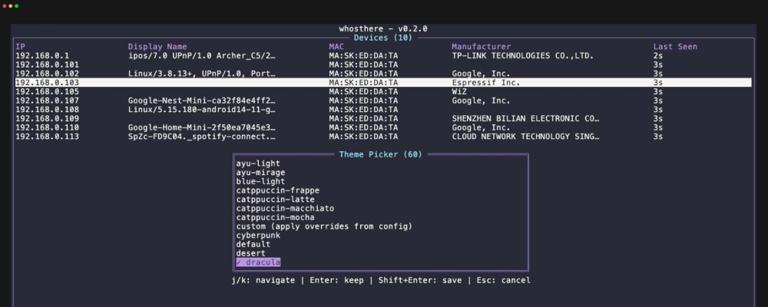
Task: Click the Last Seen column header
Action: click(x=675, y=47)
